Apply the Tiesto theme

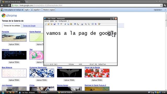(69, 80)
